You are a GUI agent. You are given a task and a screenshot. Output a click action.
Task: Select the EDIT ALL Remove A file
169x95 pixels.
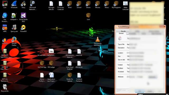click(x=5, y=77)
